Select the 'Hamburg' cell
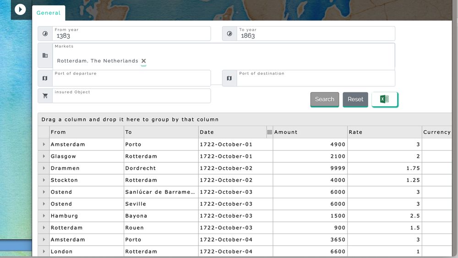This screenshot has width=458, height=258. coord(87,215)
